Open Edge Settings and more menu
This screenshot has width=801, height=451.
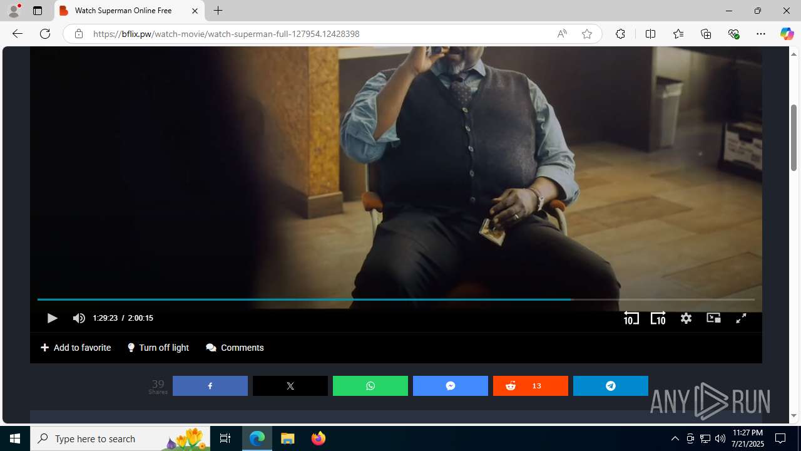(x=761, y=34)
